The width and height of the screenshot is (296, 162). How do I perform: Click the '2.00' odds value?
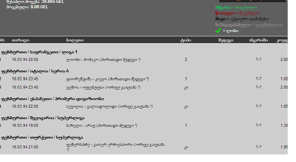(284, 87)
